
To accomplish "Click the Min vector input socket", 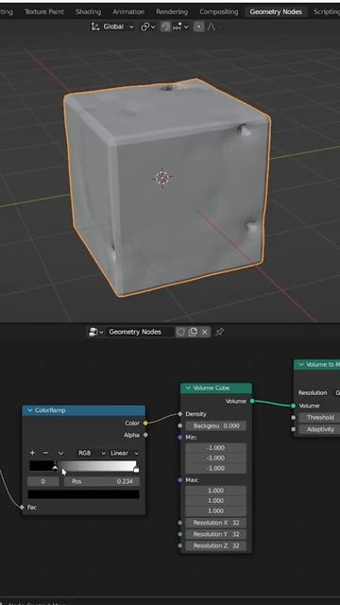I will coord(180,438).
